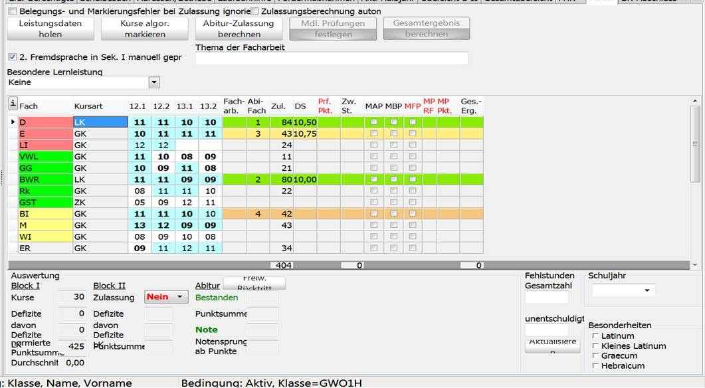705x388 pixels.
Task: Enable the Latinum checkbox
Action: coord(595,336)
